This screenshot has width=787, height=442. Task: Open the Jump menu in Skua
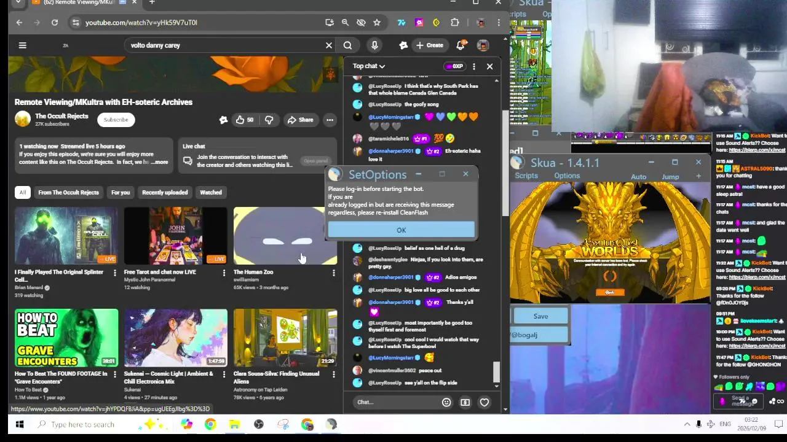(670, 177)
